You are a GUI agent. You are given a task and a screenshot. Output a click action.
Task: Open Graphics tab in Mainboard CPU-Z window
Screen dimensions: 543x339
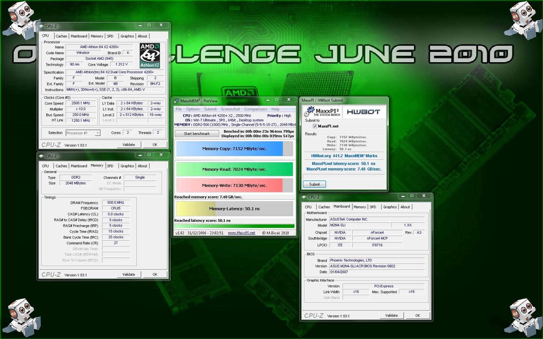point(390,207)
